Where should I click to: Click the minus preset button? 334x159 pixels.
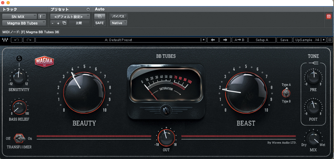tap(53, 23)
